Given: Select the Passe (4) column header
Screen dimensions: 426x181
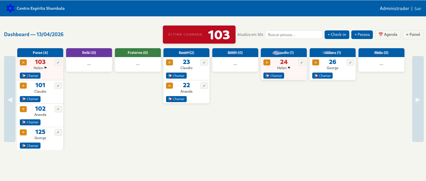Looking at the screenshot, I should 40,52.
